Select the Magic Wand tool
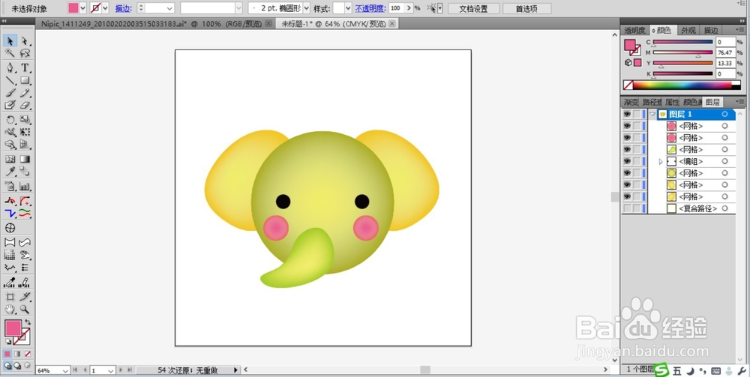 [10, 53]
